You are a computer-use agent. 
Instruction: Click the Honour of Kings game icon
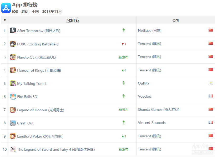(x=13, y=70)
